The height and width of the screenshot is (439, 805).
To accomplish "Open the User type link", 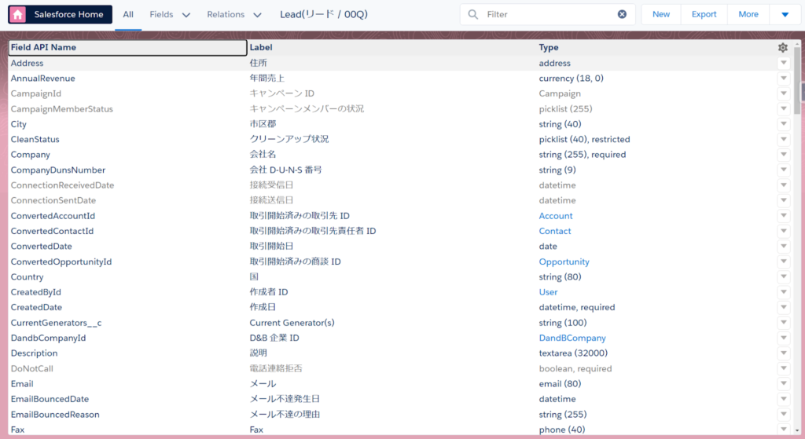I will tap(548, 292).
